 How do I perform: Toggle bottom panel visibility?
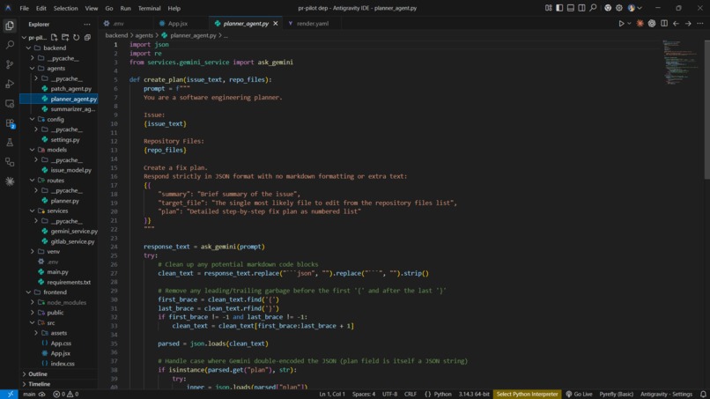coord(571,8)
